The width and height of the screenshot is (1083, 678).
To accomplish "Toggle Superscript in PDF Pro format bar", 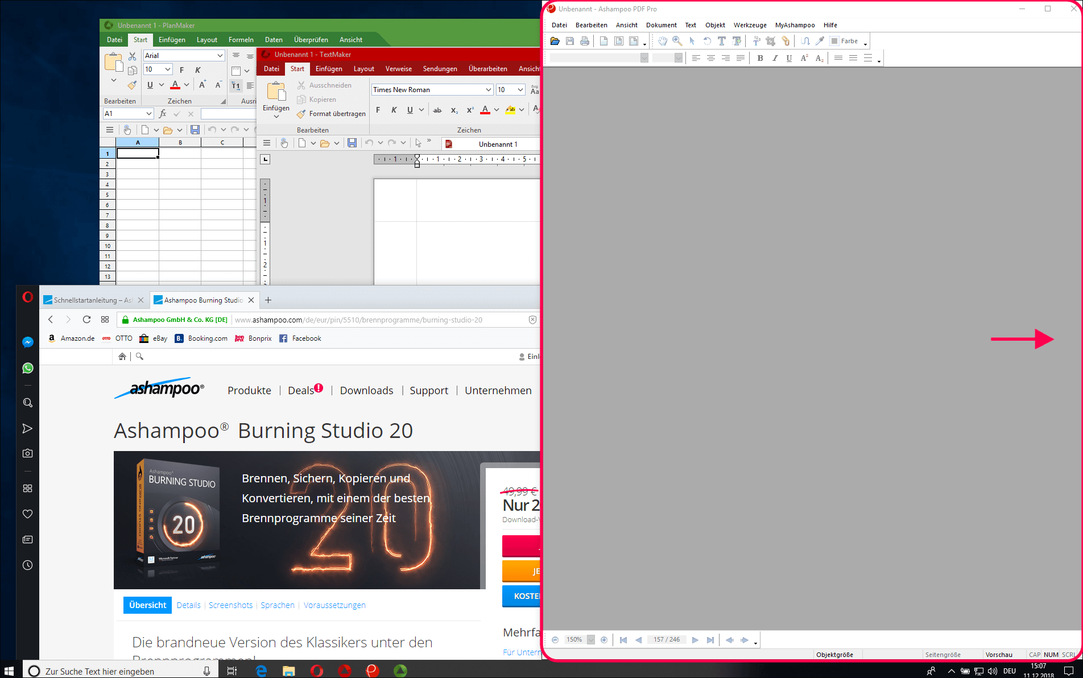I will click(x=804, y=58).
